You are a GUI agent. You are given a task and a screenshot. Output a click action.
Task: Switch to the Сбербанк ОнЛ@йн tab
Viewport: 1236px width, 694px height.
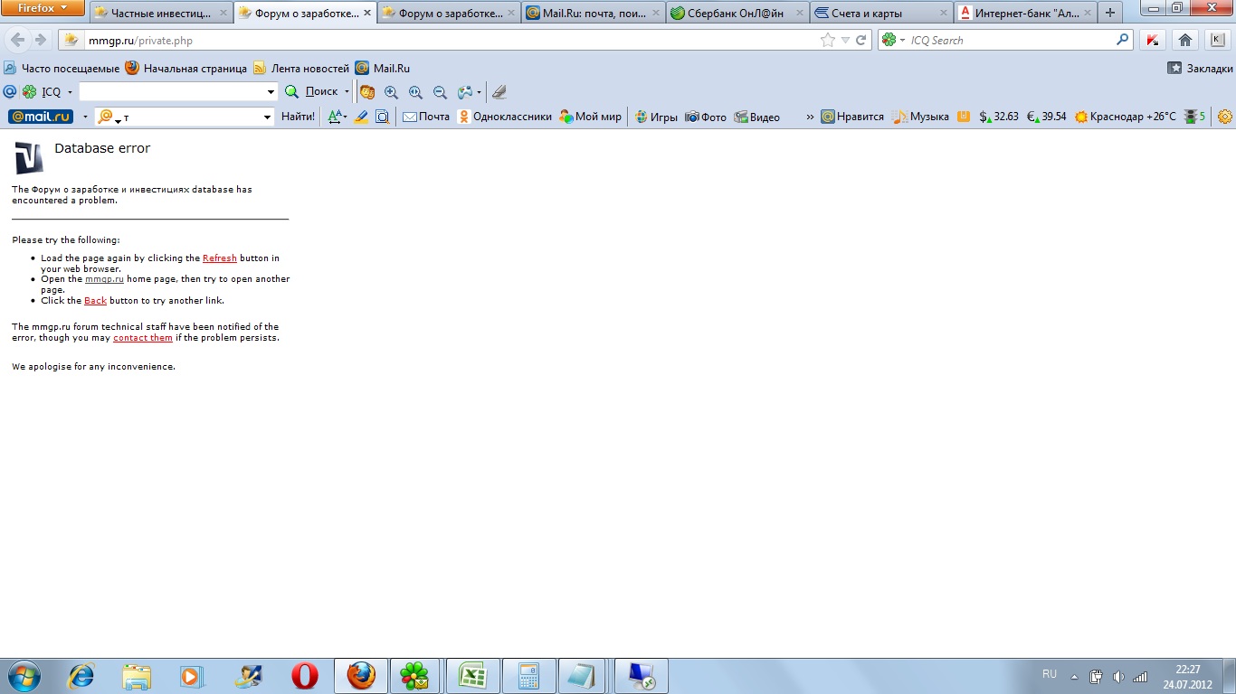tap(736, 14)
